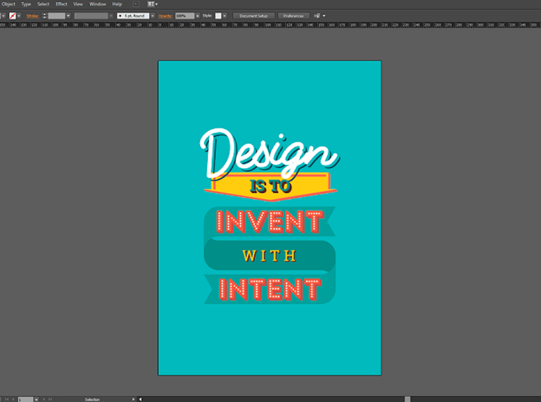
Task: Open the Object menu
Action: tap(8, 4)
